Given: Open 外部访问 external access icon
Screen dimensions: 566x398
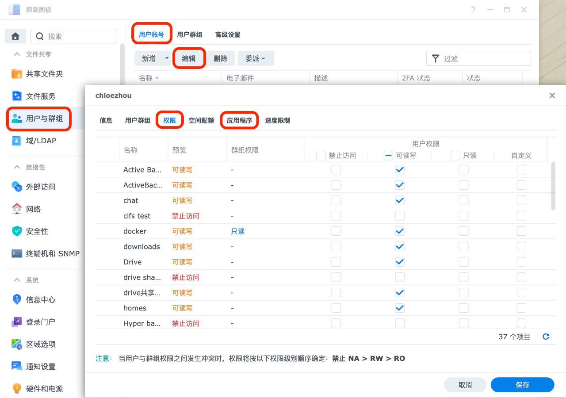Looking at the screenshot, I should pyautogui.click(x=17, y=187).
